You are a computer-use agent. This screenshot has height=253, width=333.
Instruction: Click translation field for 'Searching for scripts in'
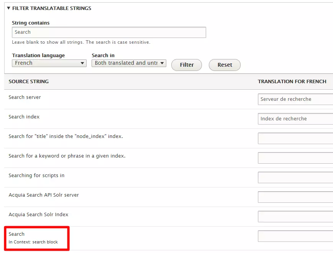(295, 177)
